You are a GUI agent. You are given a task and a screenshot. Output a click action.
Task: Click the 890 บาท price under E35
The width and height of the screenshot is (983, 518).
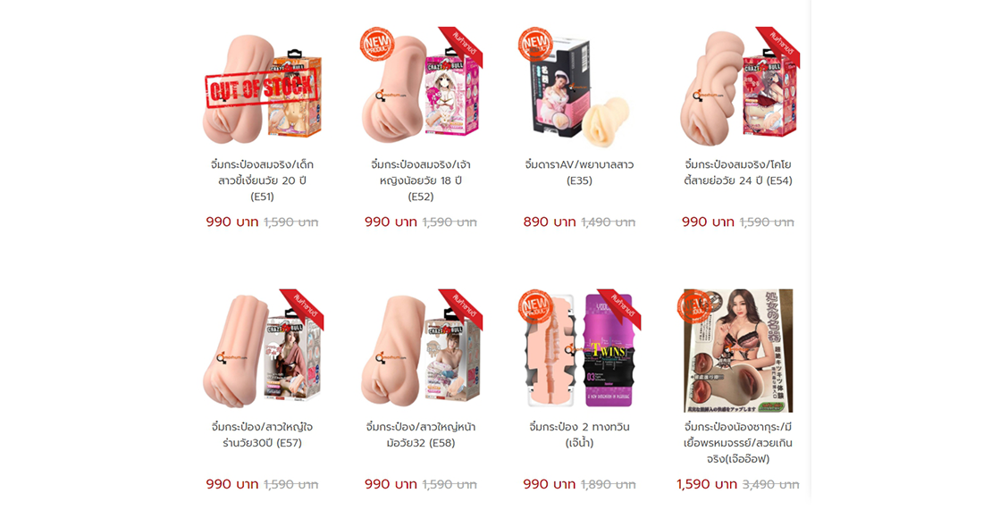pos(550,221)
